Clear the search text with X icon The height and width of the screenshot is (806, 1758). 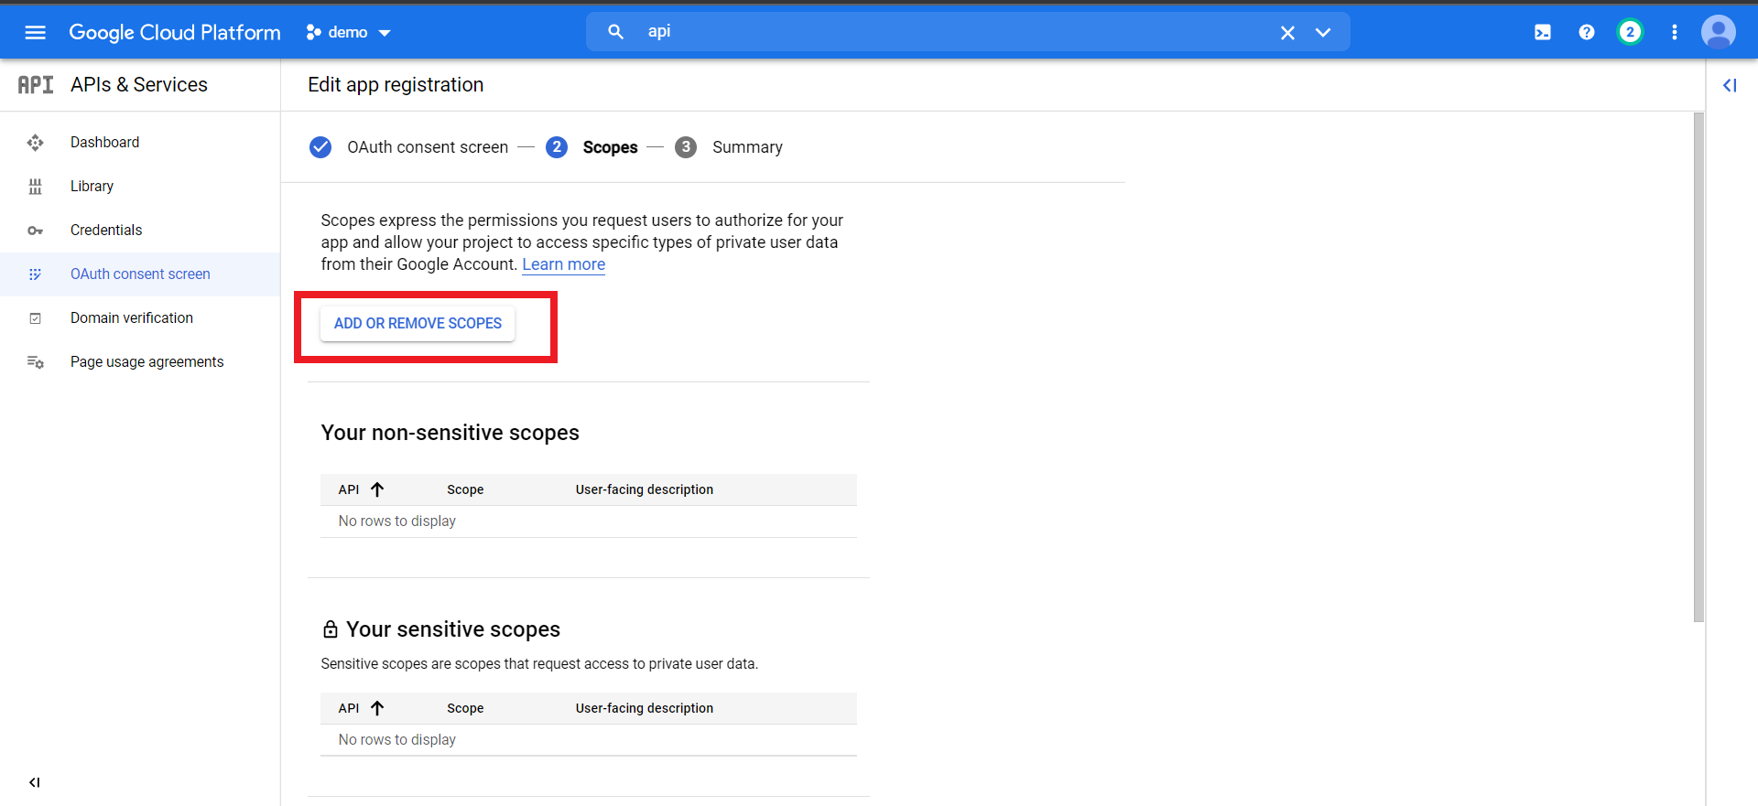[x=1287, y=33]
